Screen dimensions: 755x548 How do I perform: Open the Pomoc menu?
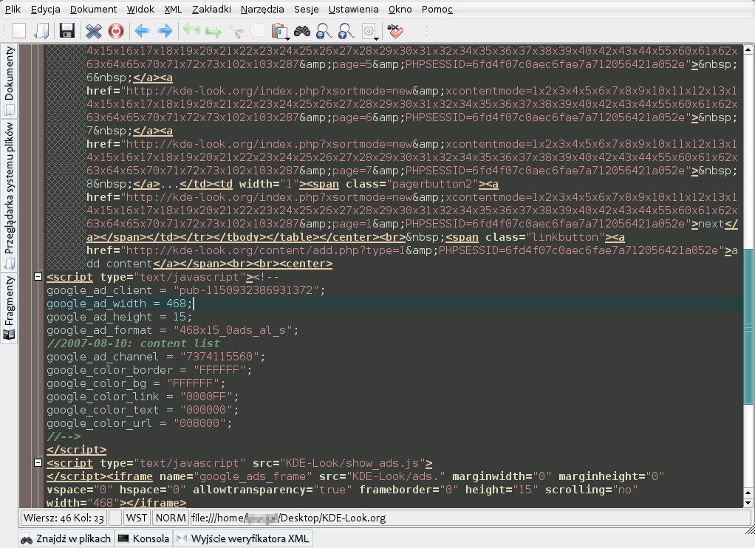coord(437,9)
